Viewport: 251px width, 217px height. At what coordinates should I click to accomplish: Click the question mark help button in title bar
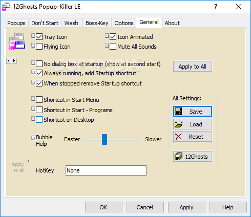[216, 7]
